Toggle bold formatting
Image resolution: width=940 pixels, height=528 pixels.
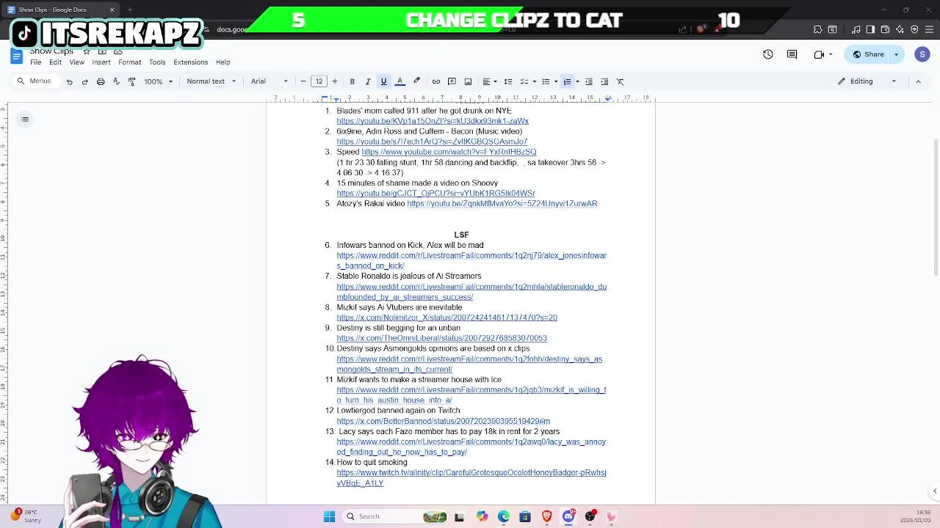pos(352,81)
